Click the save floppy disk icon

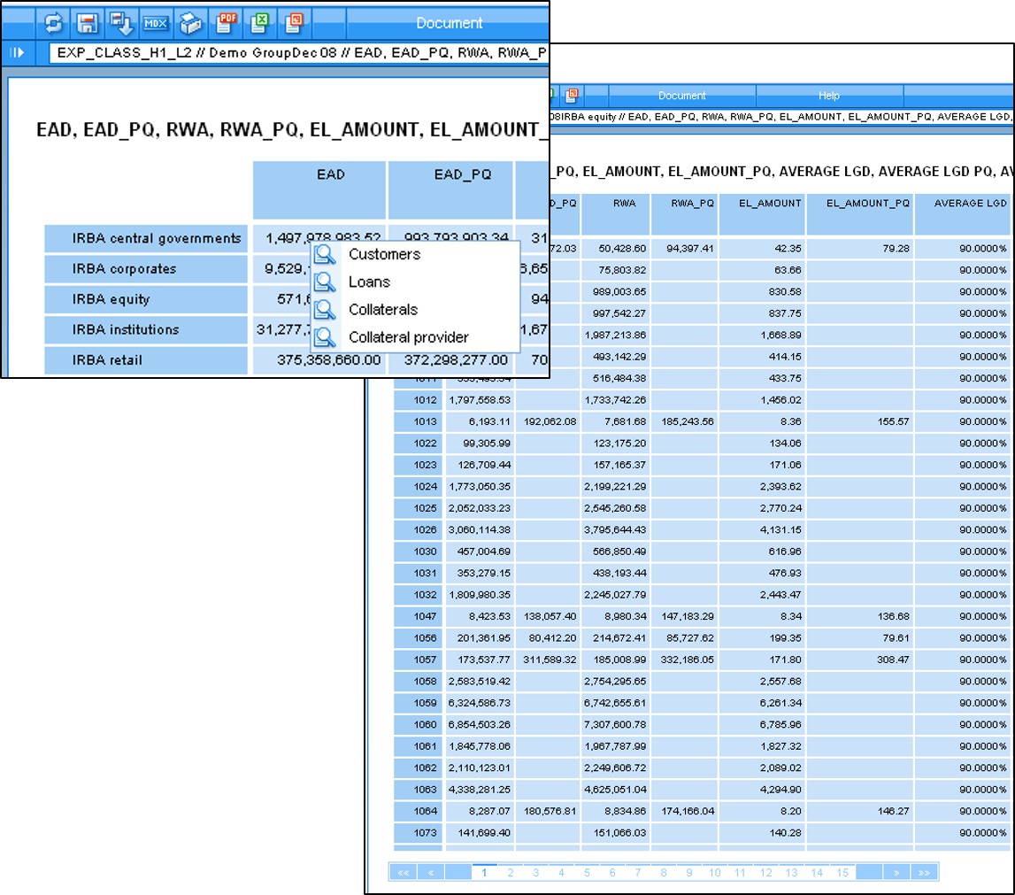point(87,22)
